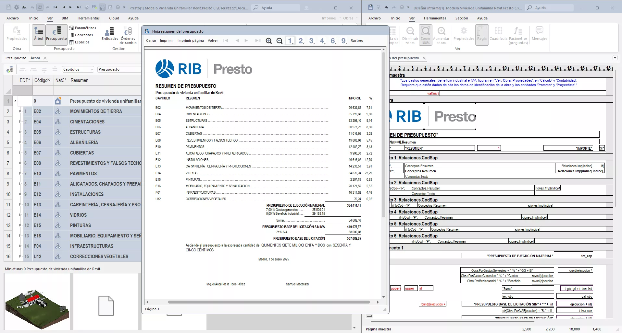Viewport: 622px width, 333px height.
Task: Open the Mensajes panel in the designer
Action: [540, 34]
